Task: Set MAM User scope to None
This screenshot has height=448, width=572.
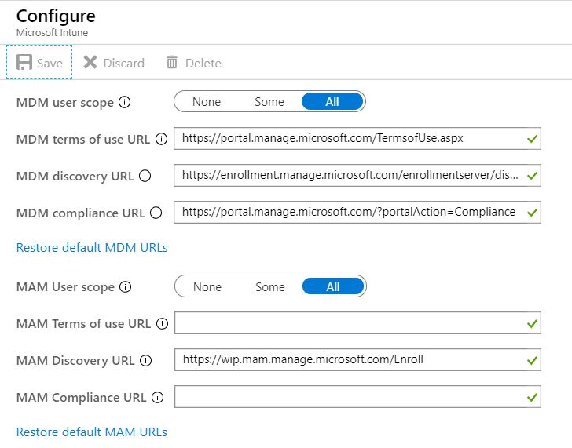Action: pos(207,287)
